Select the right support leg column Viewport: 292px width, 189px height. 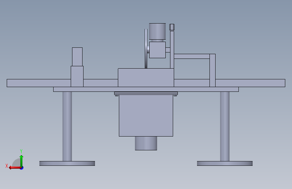pos(225,126)
